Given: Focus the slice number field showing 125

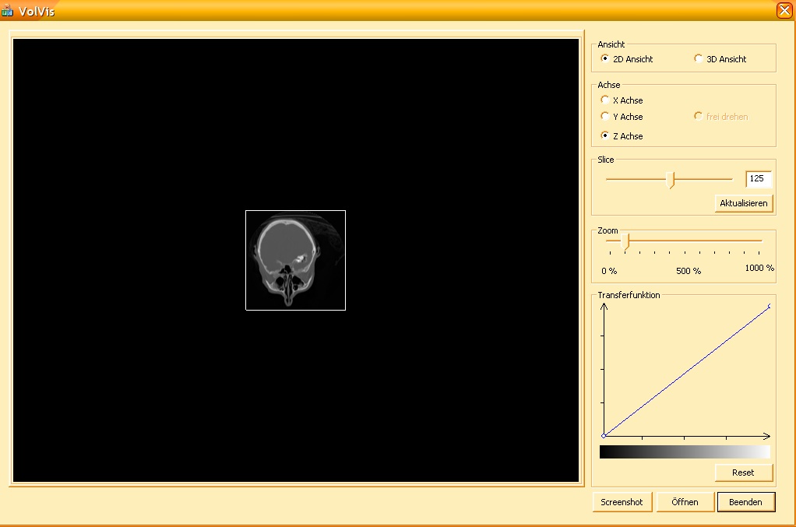Looking at the screenshot, I should 759,178.
